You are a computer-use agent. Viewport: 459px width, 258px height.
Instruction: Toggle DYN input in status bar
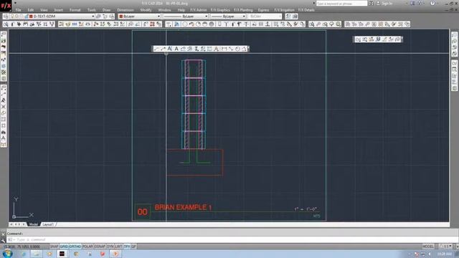[x=110, y=247]
